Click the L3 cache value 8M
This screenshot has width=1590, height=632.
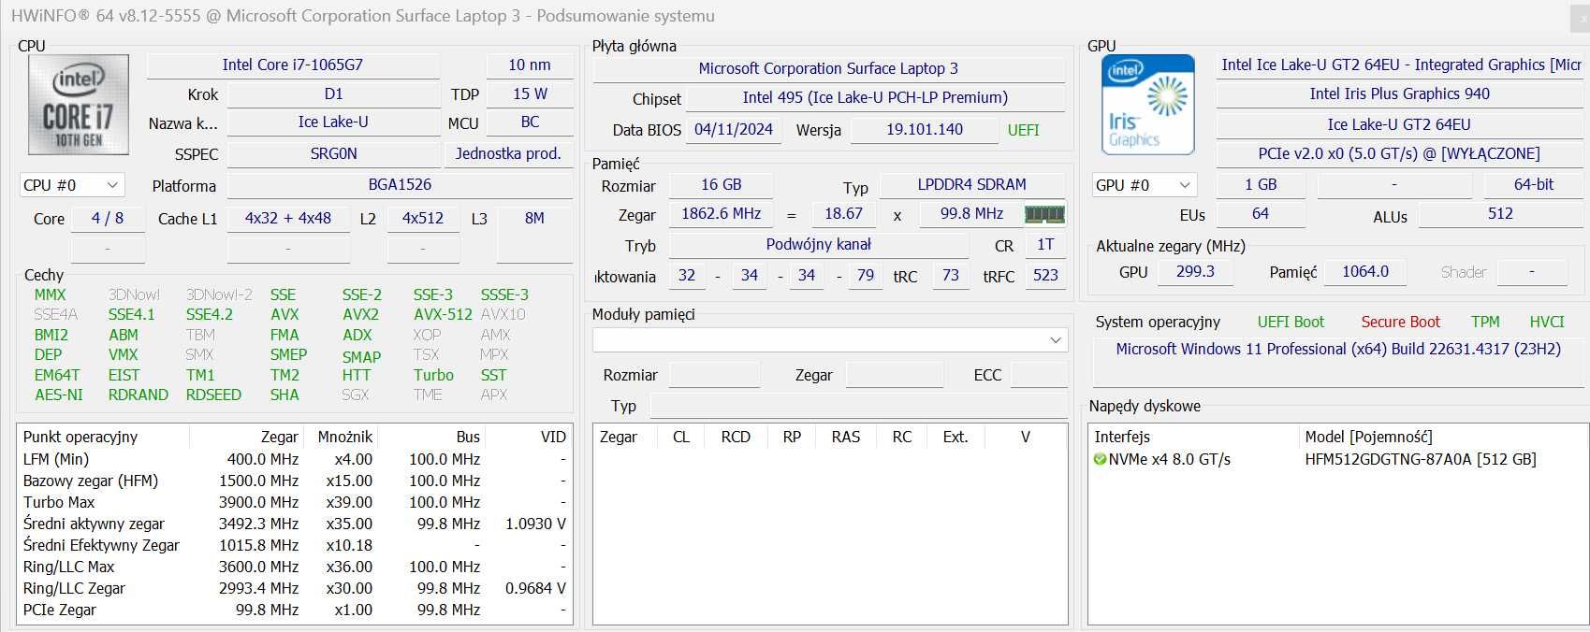[534, 218]
